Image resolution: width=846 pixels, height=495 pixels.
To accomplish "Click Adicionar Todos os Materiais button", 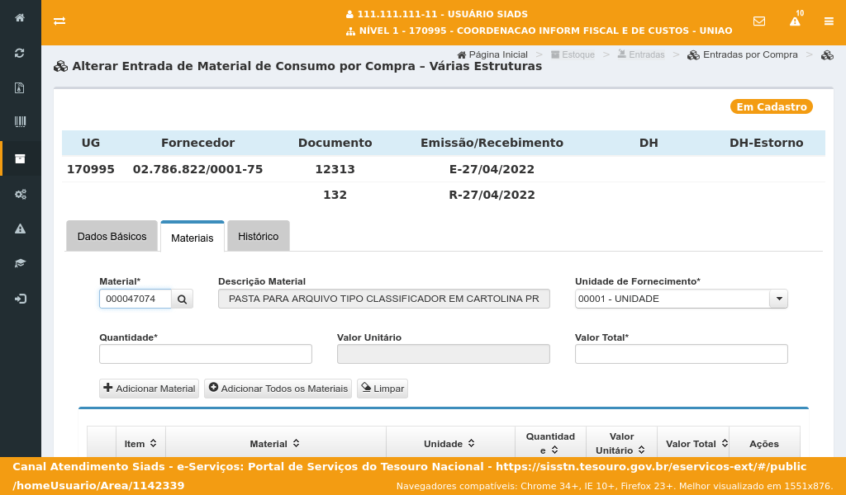I will coord(278,389).
